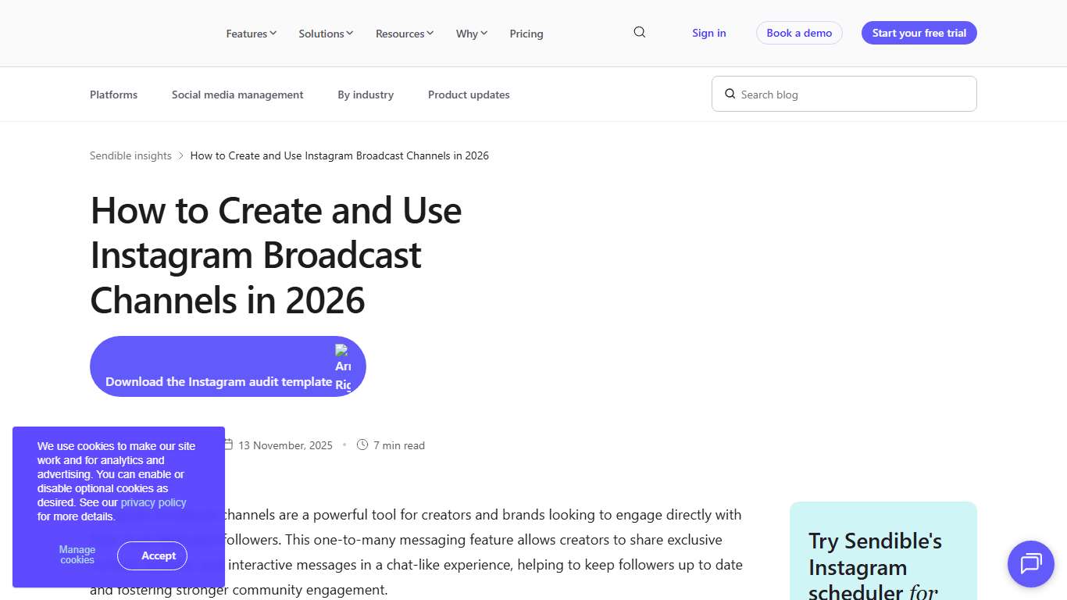Open the live chat widget bubble
This screenshot has width=1067, height=600.
coord(1030,564)
